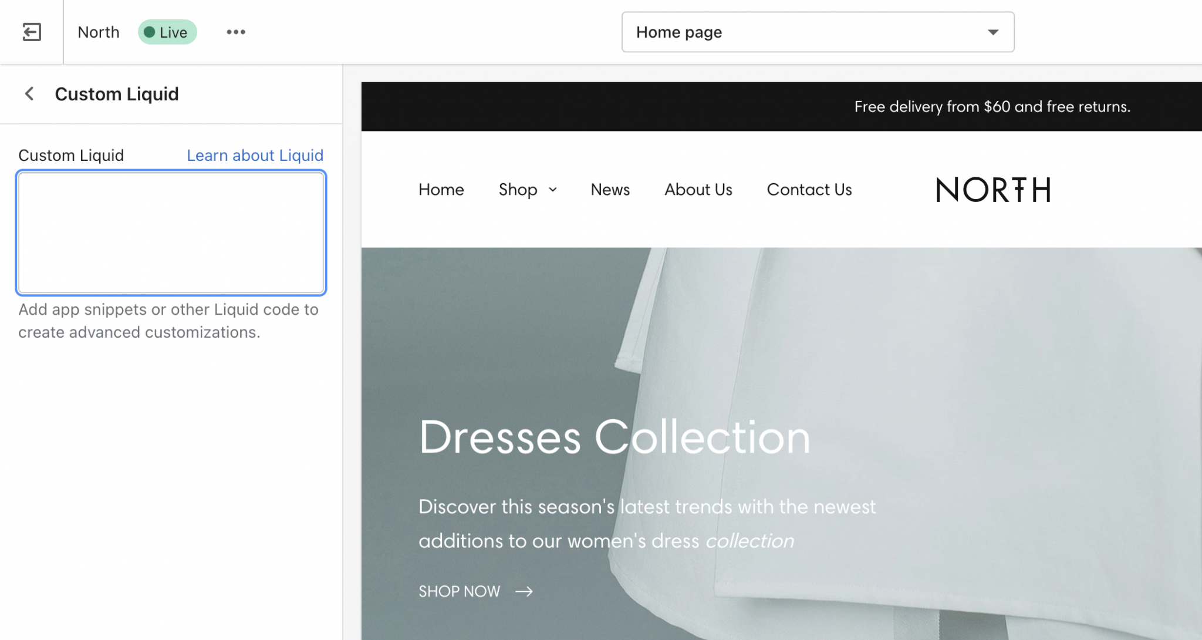
Task: Click the Custom Liquid section header
Action: 117,94
